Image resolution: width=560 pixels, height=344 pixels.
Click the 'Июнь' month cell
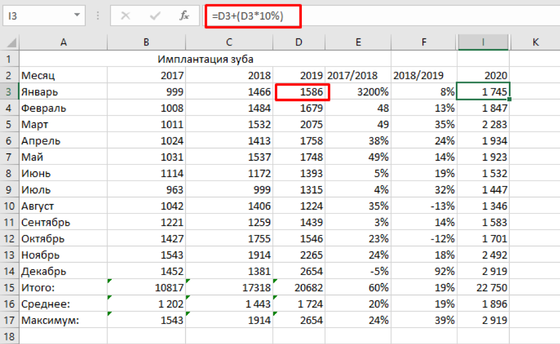(63, 173)
